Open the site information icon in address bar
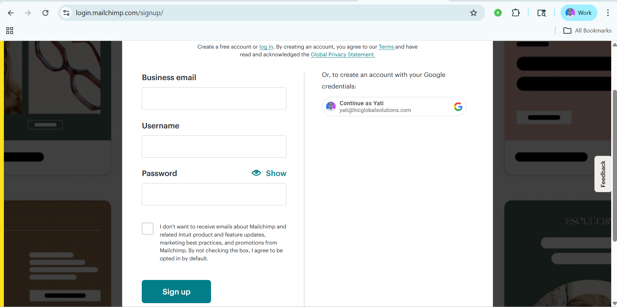The image size is (617, 307). [66, 13]
